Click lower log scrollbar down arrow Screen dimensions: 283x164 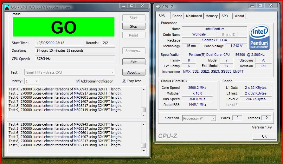pyautogui.click(x=144, y=151)
